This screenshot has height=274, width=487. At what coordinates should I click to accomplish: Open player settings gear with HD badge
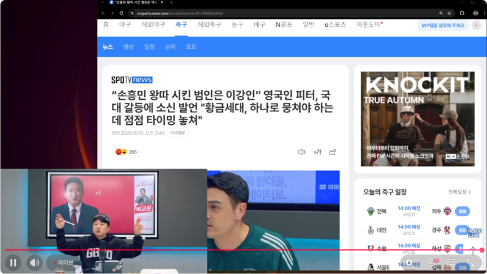tap(431, 263)
